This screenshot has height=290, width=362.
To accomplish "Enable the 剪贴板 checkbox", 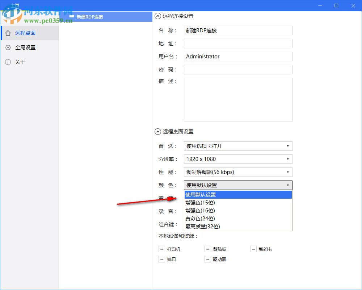I will pyautogui.click(x=208, y=249).
